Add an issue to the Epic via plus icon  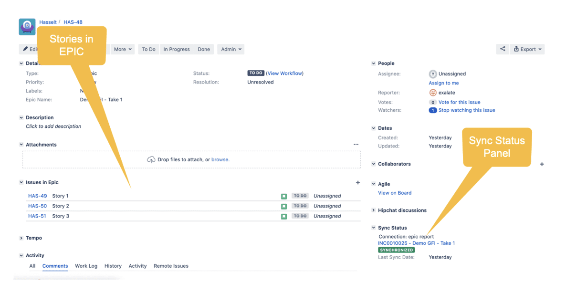coord(357,182)
